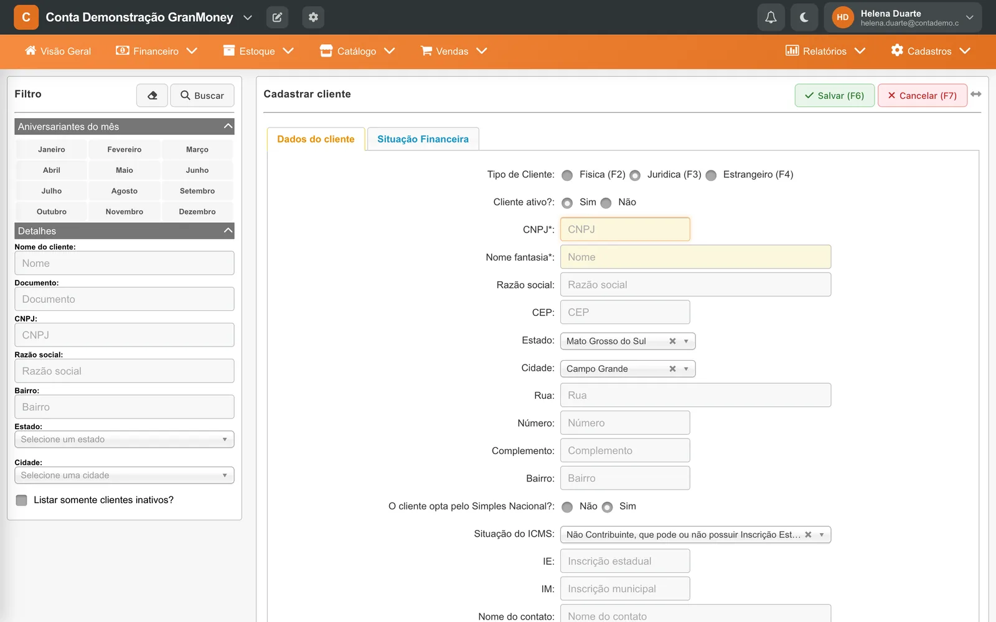The image size is (996, 622).
Task: Clear the Campo Grande city selection
Action: [672, 369]
